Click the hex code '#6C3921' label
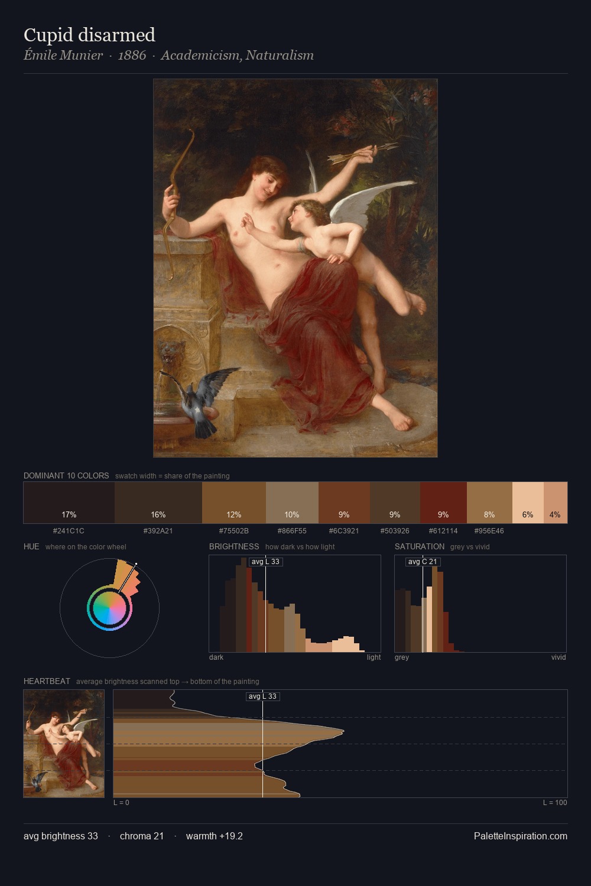 point(344,531)
